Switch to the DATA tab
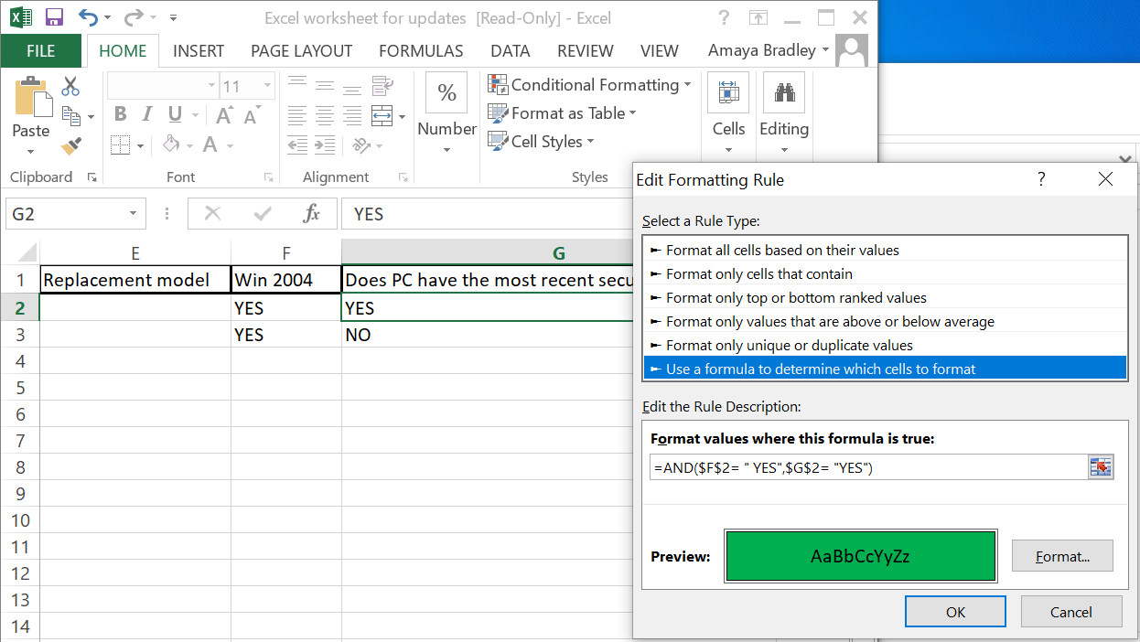1140x642 pixels. (511, 51)
